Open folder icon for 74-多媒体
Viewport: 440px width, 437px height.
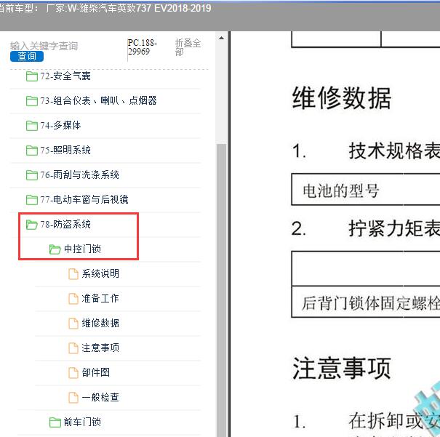[x=32, y=125]
